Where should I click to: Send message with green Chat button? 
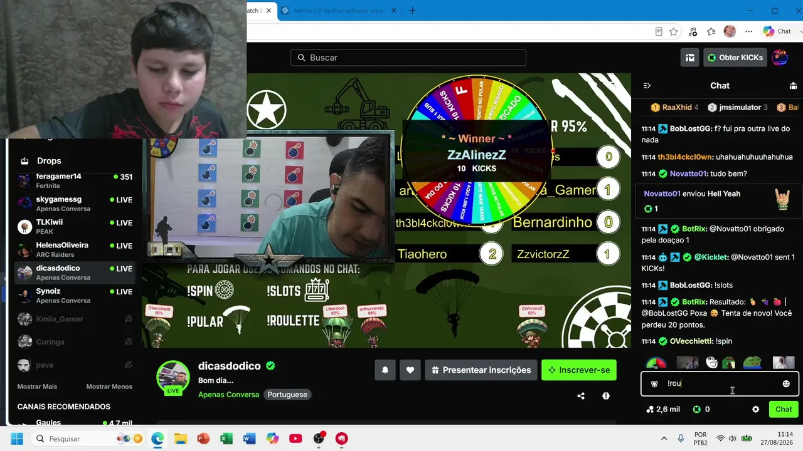point(784,409)
